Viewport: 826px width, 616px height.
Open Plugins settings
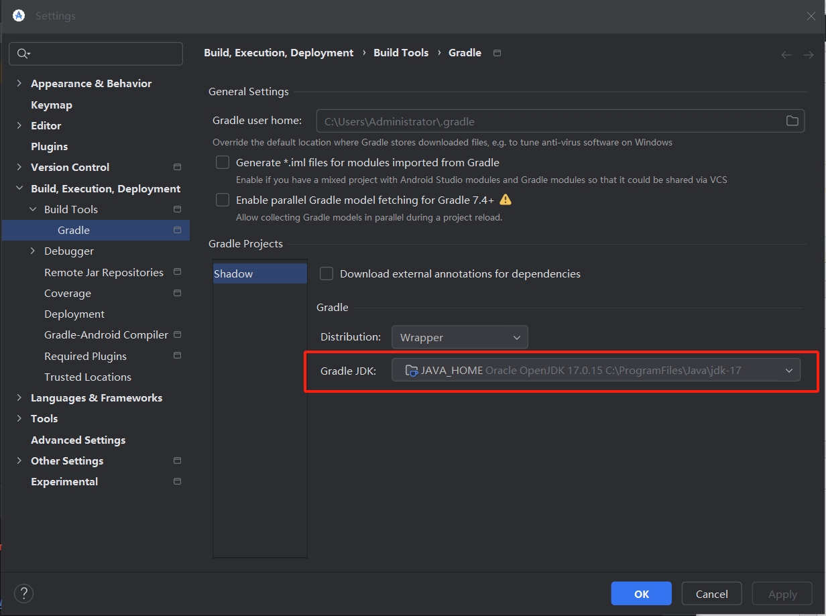point(49,146)
